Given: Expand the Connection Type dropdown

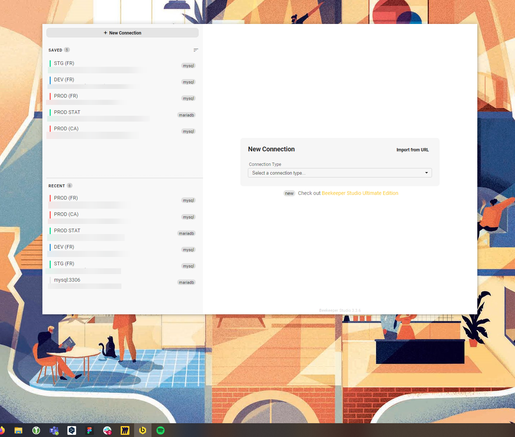Looking at the screenshot, I should [340, 173].
